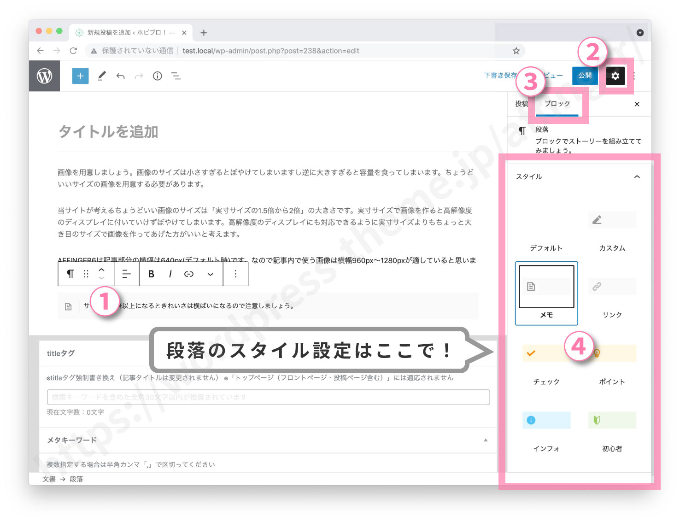
Task: Undo the last change
Action: point(121,76)
